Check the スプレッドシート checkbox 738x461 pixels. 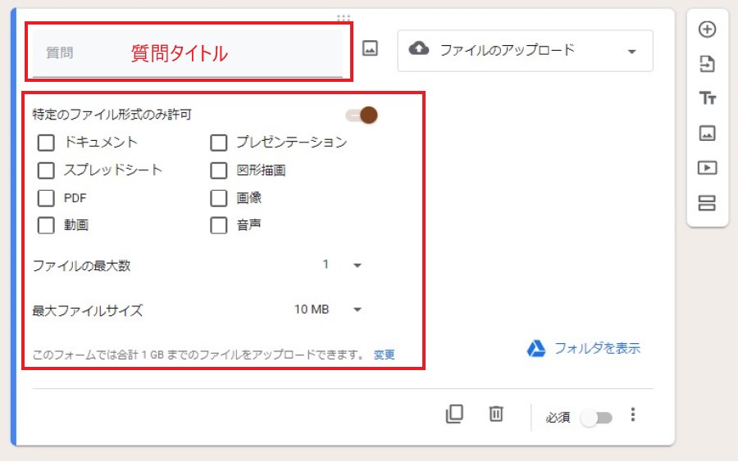(x=47, y=170)
